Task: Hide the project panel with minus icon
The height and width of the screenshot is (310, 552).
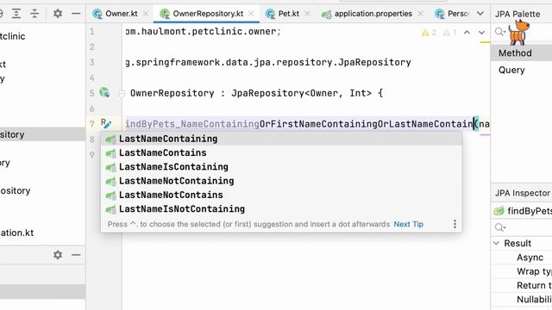Action: pyautogui.click(x=76, y=14)
